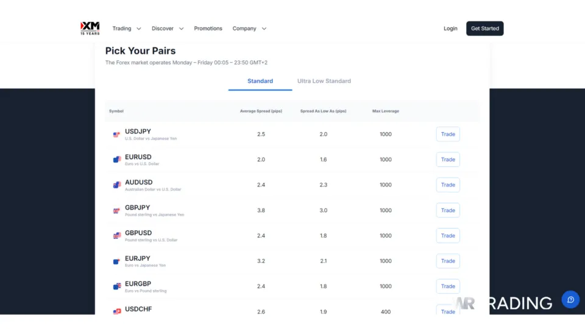Click Trade button for USDJPY

[x=448, y=134]
